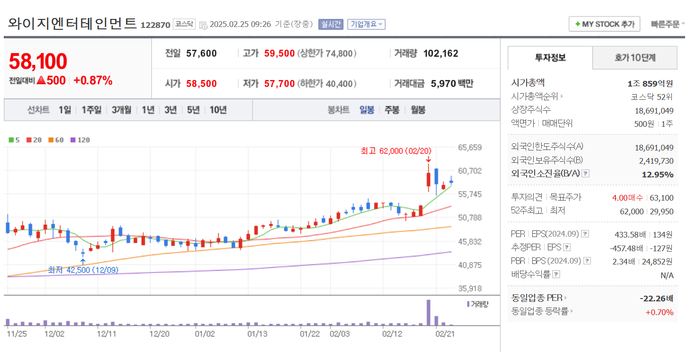Click the 52주최고 최저 value 62,000 29,950
Viewport: 695px width, 352px height.
[647, 211]
